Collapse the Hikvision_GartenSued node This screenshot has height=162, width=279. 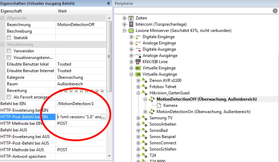click(x=138, y=93)
